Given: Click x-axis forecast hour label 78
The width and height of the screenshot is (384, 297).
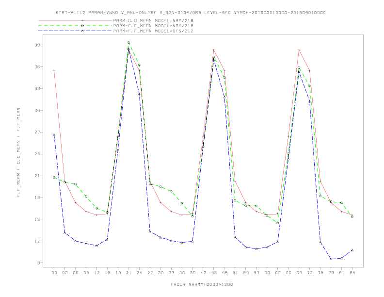Looking at the screenshot, I should point(331,273).
